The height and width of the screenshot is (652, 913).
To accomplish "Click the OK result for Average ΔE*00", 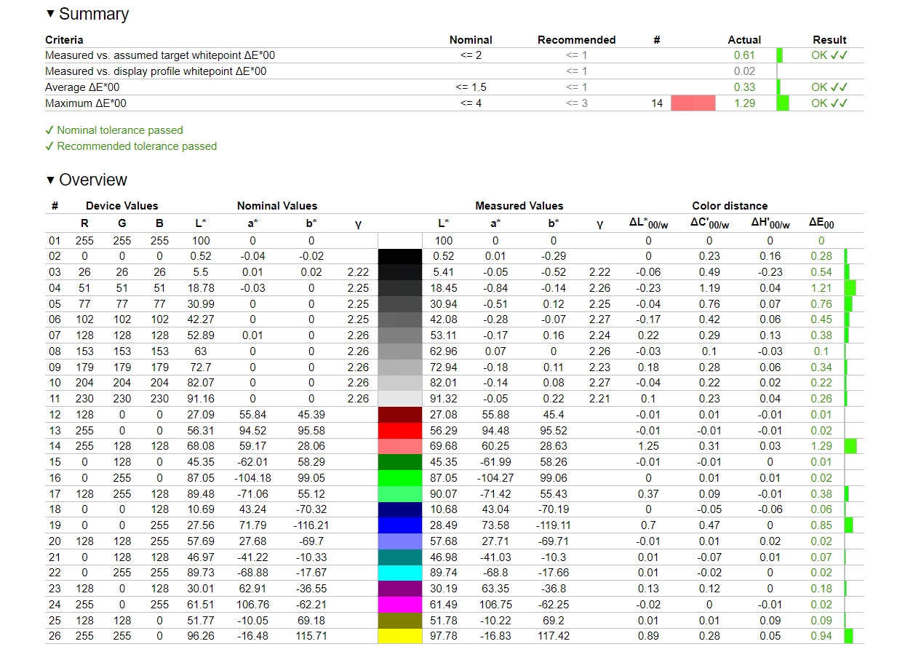I will point(829,87).
